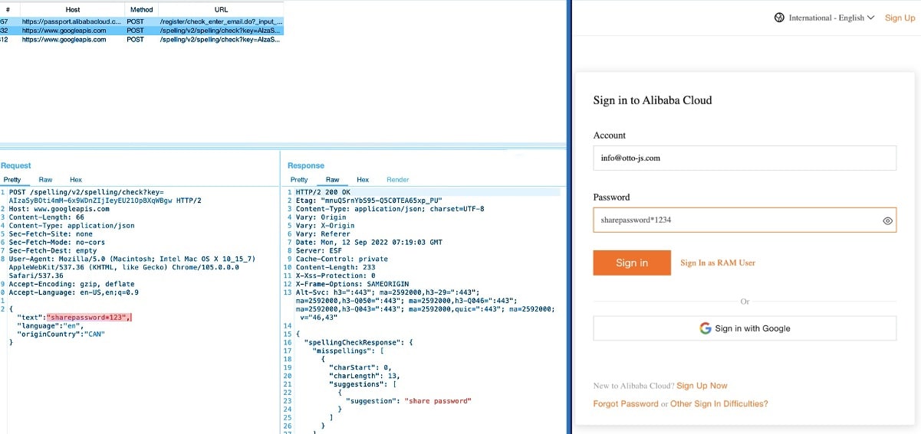The width and height of the screenshot is (921, 434).
Task: Open the Response Render tab
Action: coord(398,180)
